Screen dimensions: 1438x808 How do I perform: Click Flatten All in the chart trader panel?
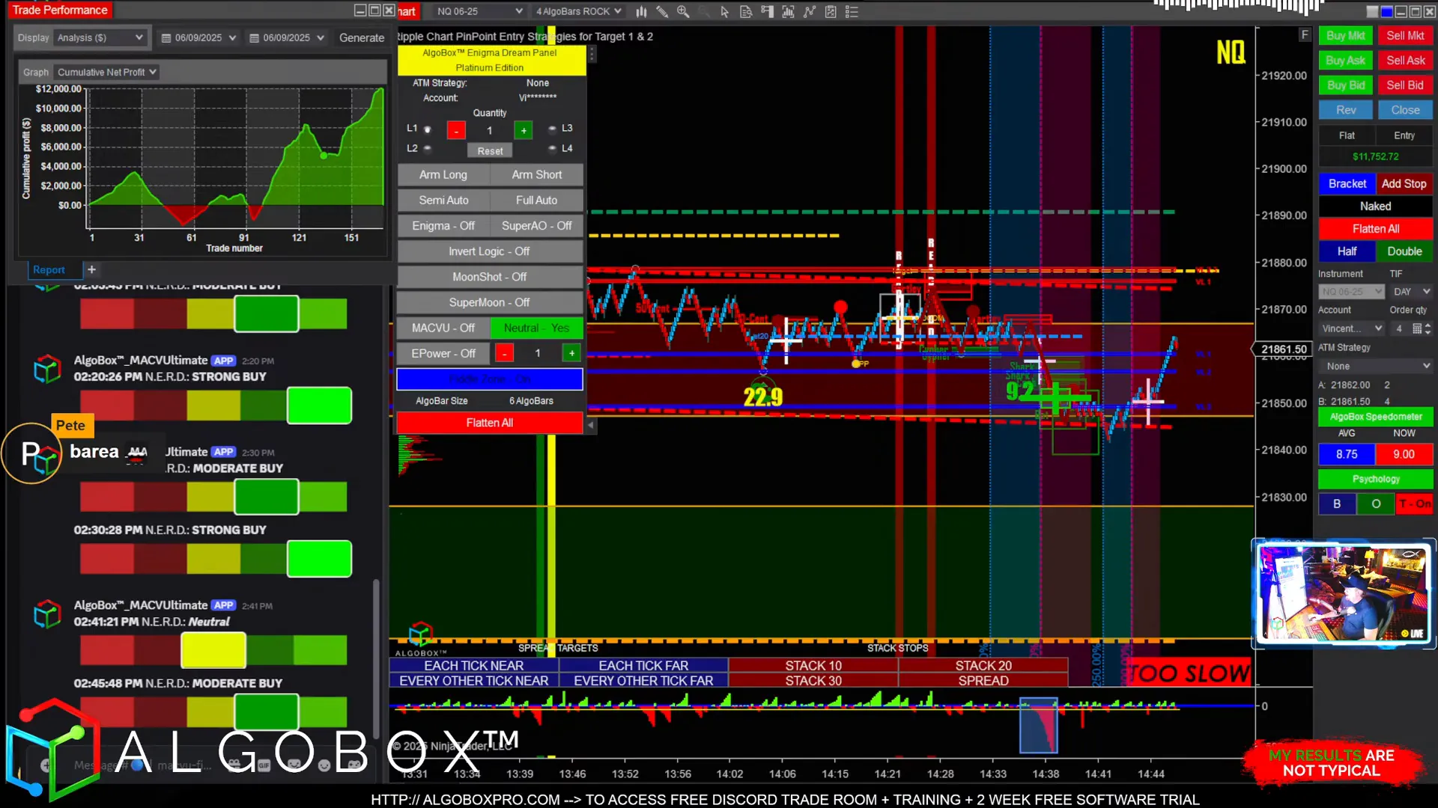tap(1375, 228)
